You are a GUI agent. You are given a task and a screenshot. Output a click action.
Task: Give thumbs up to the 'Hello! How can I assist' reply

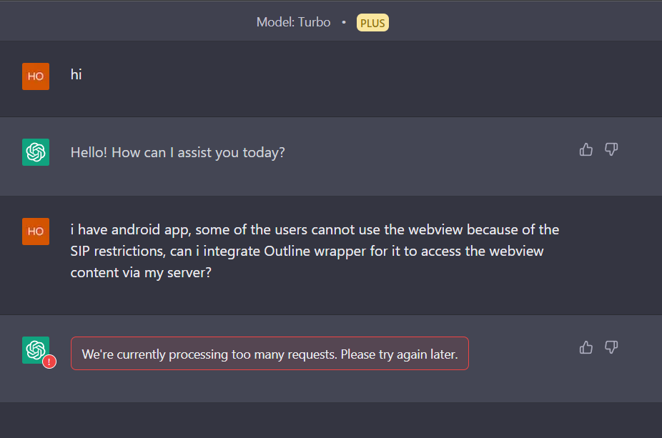coord(586,150)
